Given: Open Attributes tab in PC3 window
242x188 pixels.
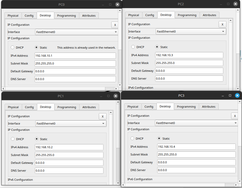Looking at the screenshot, I should (x=208, y=107).
